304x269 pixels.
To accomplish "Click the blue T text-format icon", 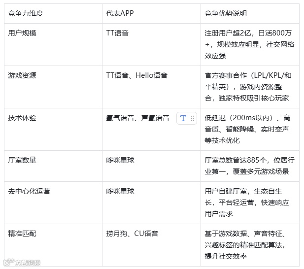I will (183, 118).
